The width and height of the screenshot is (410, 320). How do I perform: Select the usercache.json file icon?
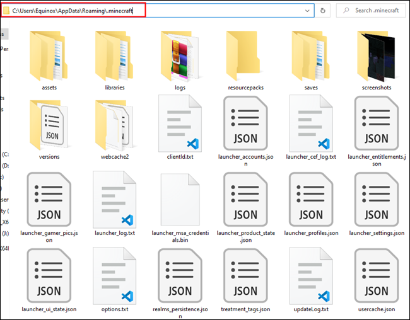click(x=377, y=276)
